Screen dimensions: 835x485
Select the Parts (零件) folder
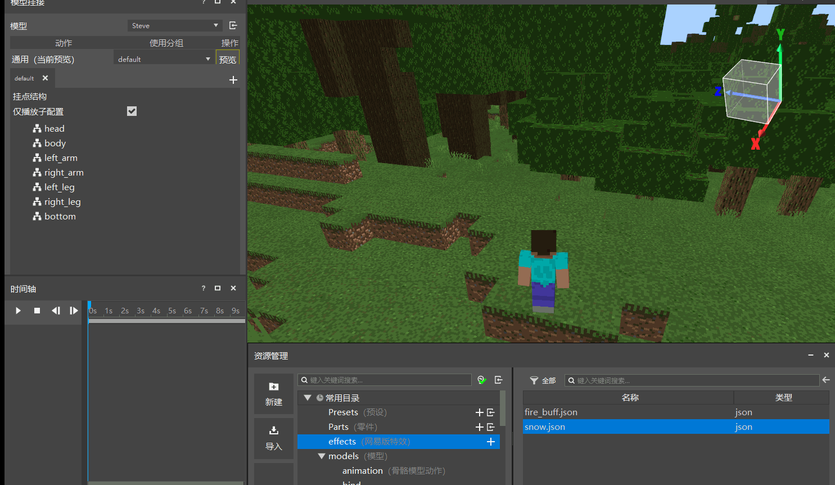[353, 427]
